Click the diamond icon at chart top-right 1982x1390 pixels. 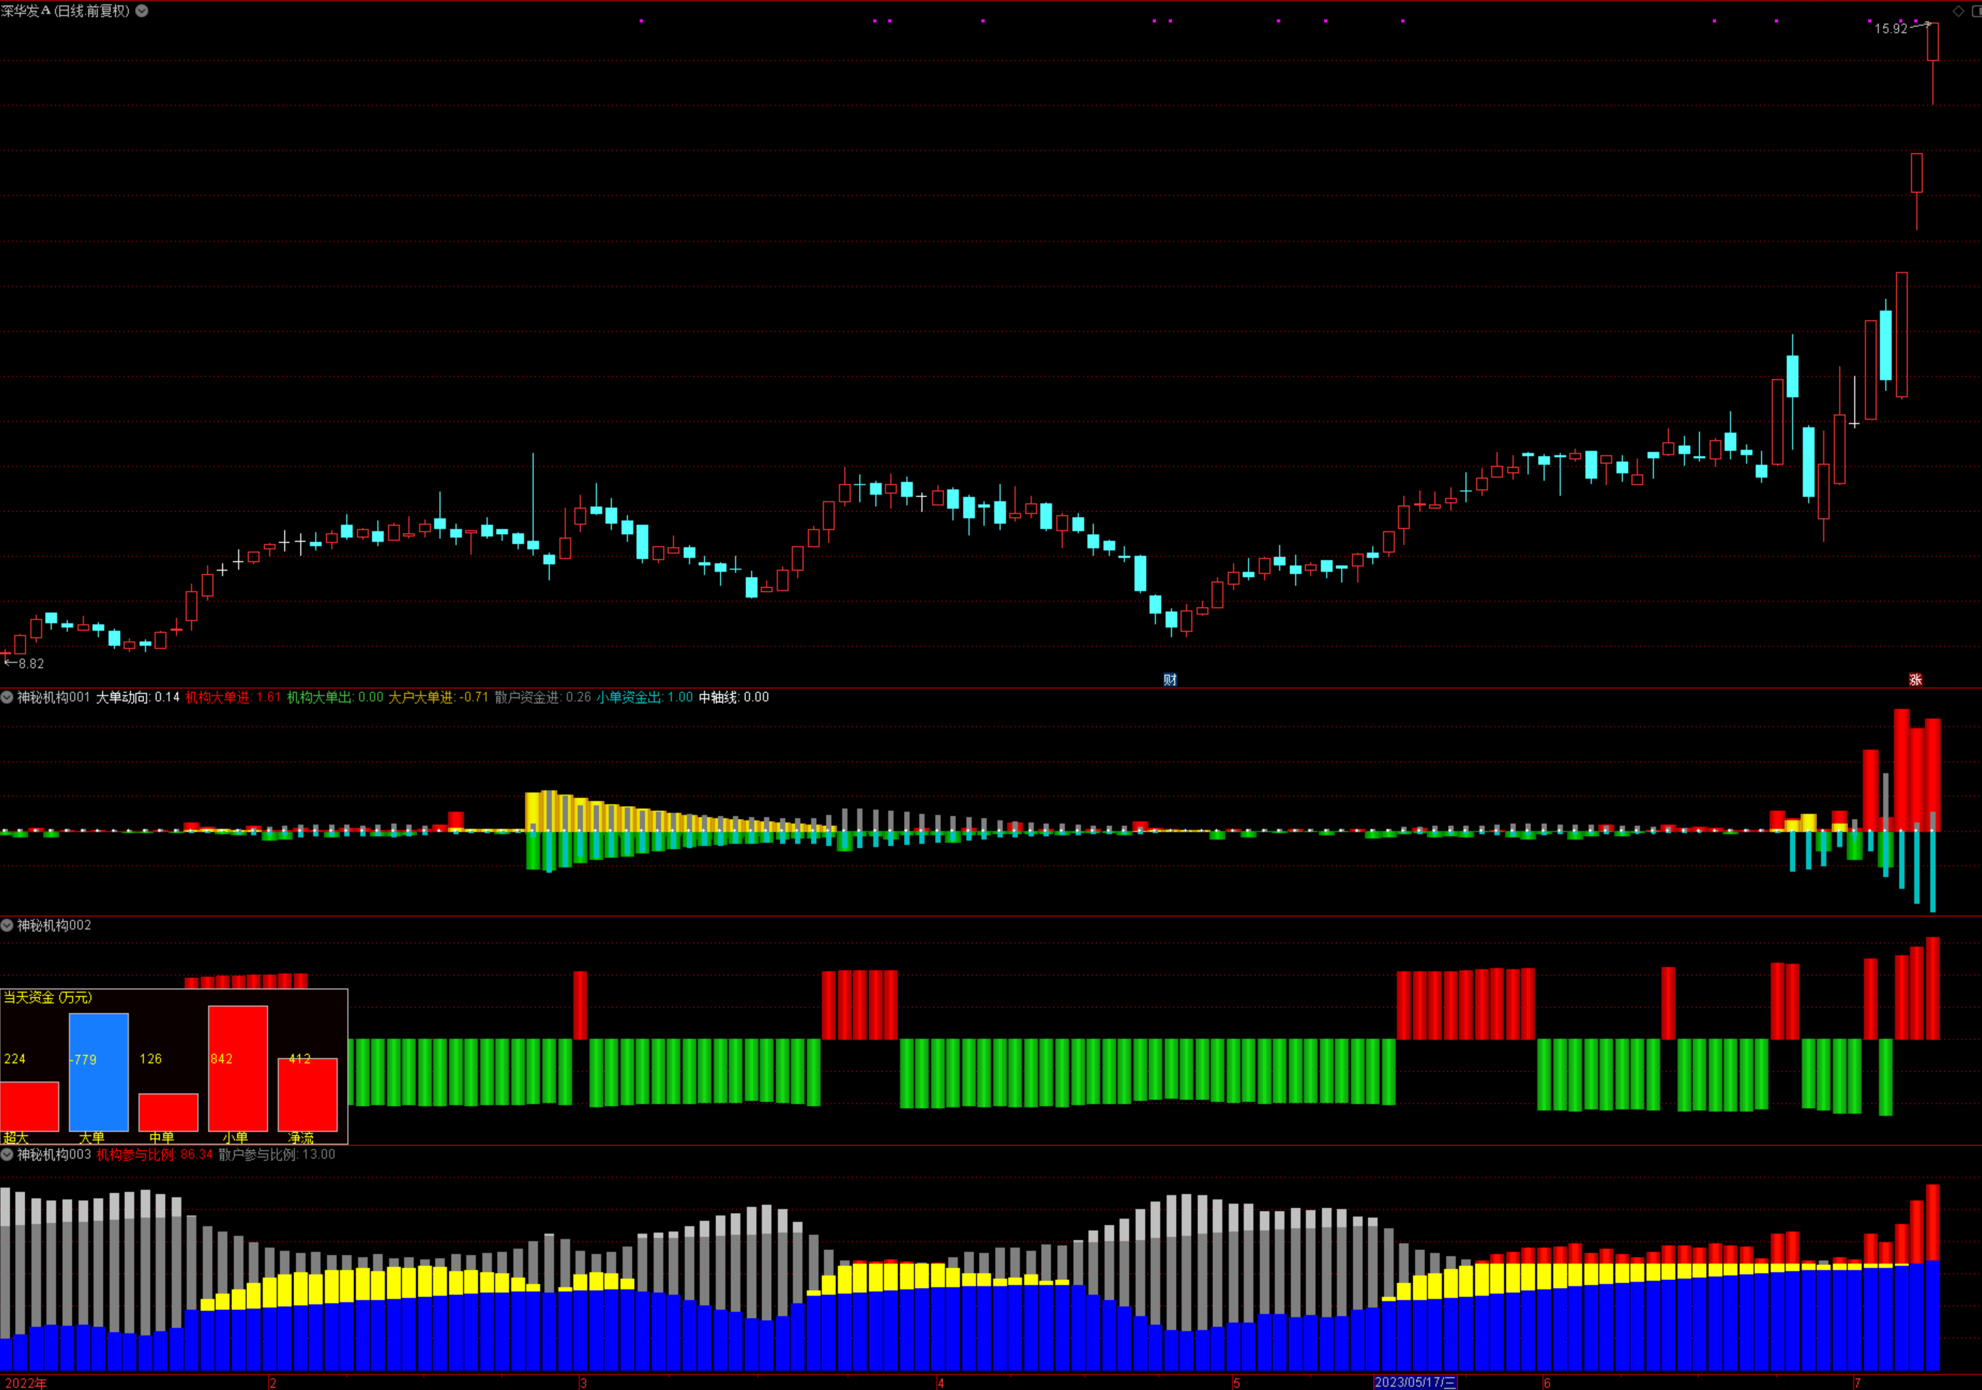click(1958, 11)
